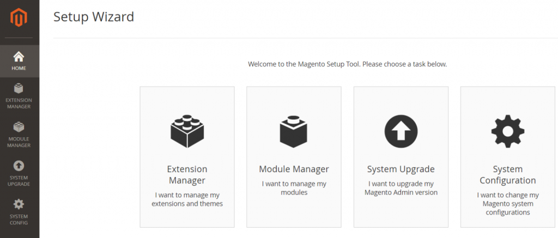
Task: Click the "System Configuration" card title
Action: pyautogui.click(x=507, y=175)
